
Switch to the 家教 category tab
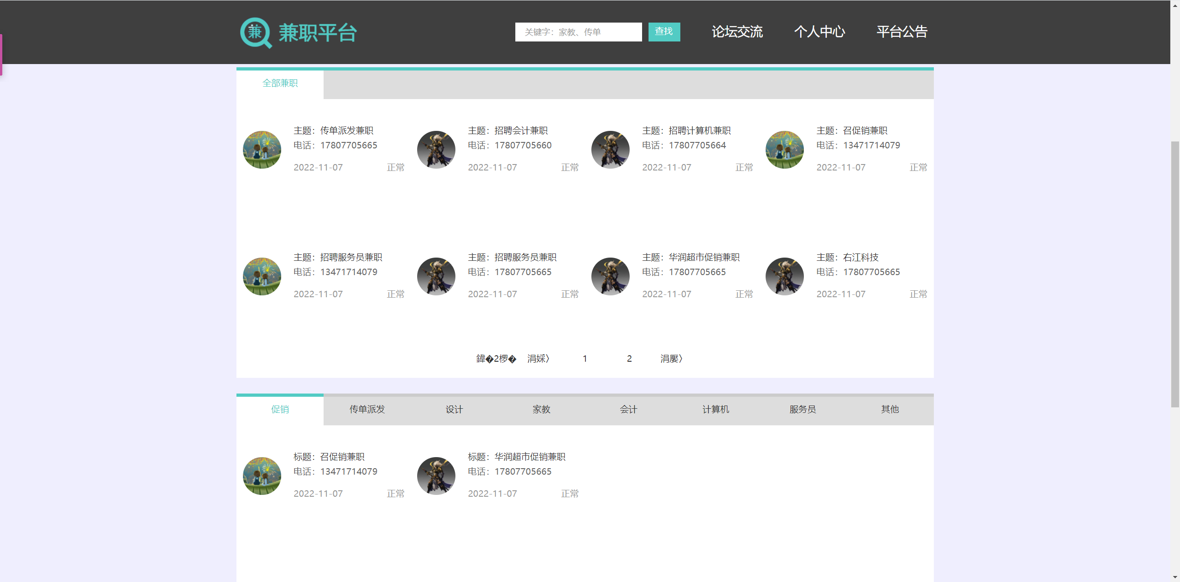(x=542, y=409)
